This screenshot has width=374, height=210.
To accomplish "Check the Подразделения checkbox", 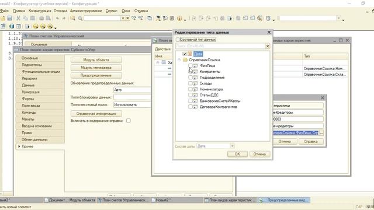I will tap(191, 78).
